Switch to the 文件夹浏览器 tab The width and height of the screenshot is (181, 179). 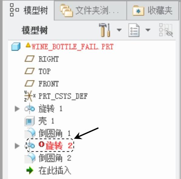(x=90, y=11)
